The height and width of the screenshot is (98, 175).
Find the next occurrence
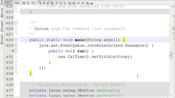[x=48, y=3]
